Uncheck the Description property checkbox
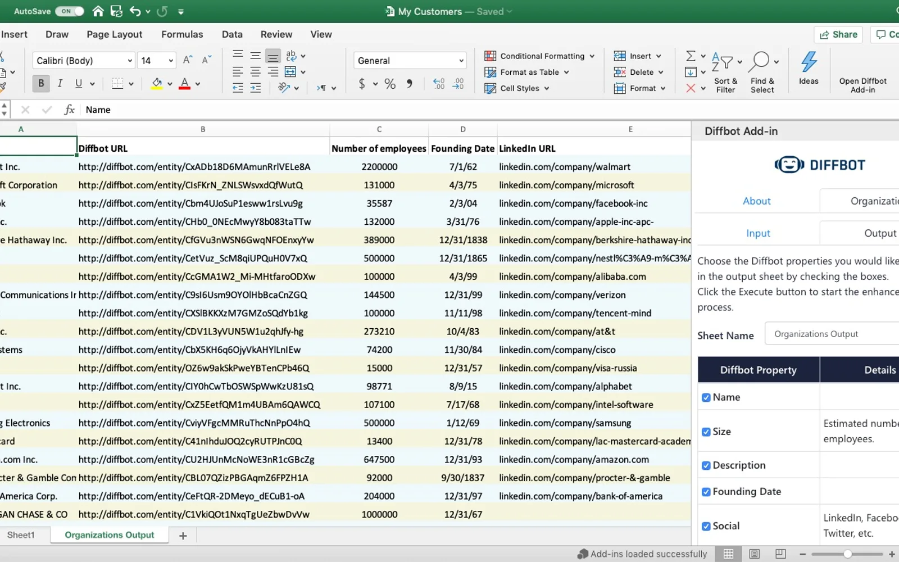Viewport: 899px width, 562px height. click(x=706, y=465)
